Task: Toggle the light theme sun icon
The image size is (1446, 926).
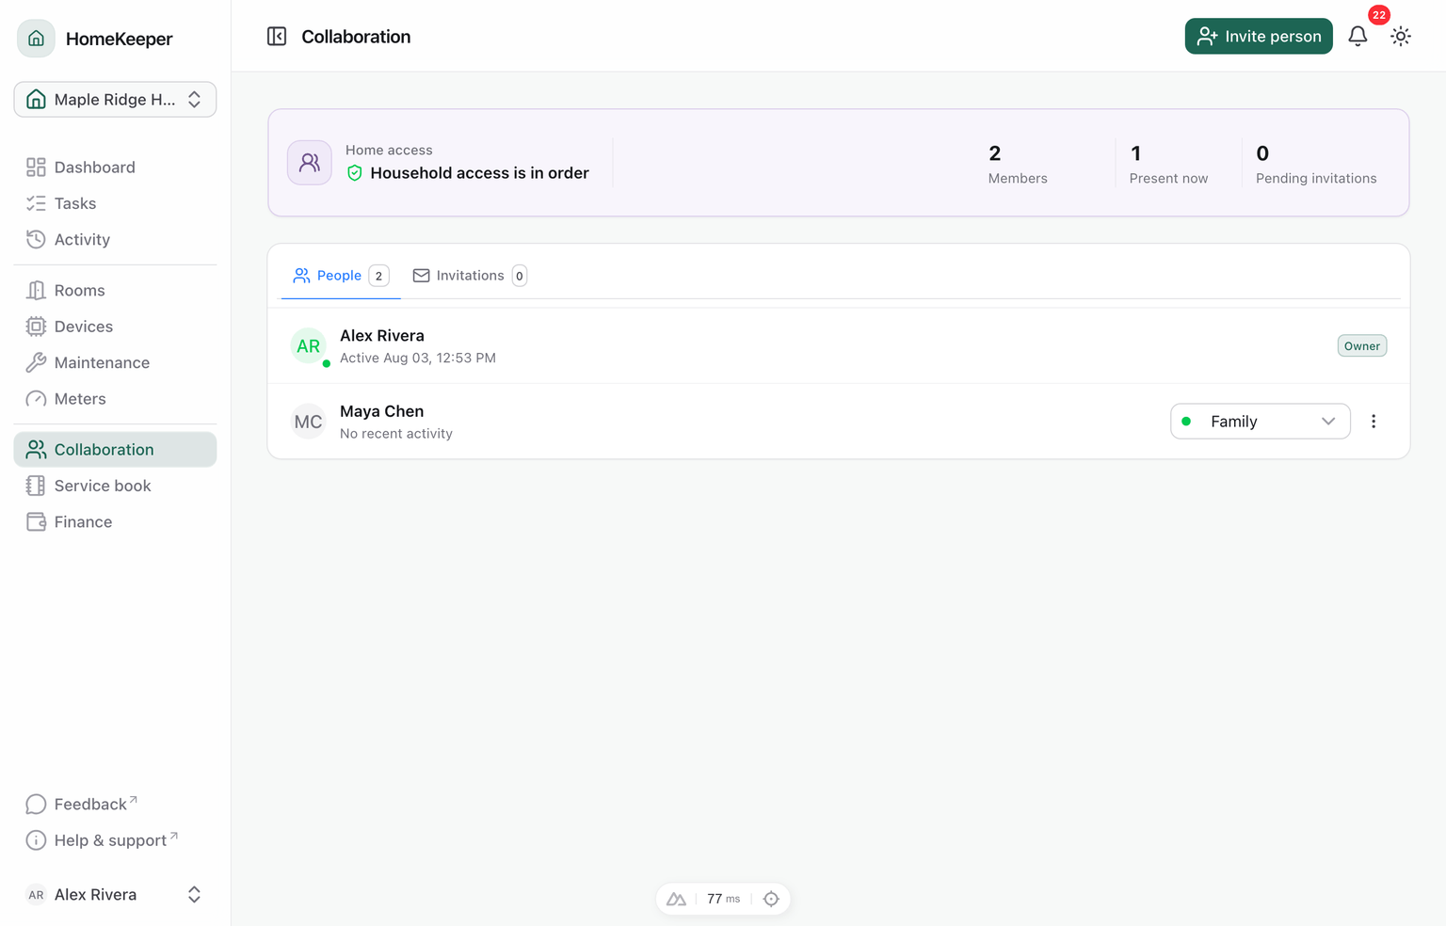Action: tap(1401, 37)
